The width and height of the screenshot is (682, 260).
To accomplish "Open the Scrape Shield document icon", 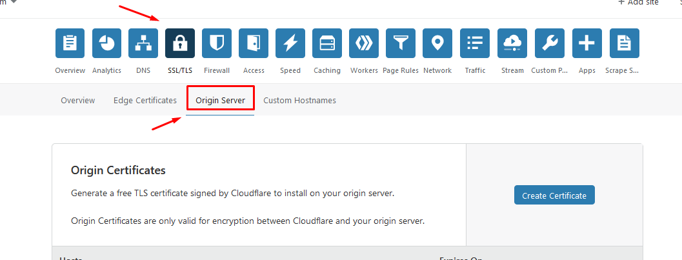I will (625, 43).
